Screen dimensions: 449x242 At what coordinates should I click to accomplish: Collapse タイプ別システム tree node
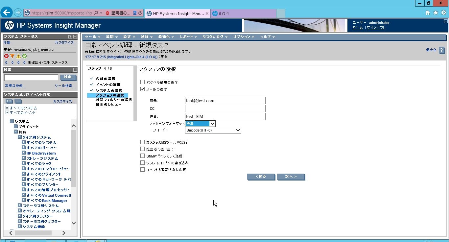20,137
